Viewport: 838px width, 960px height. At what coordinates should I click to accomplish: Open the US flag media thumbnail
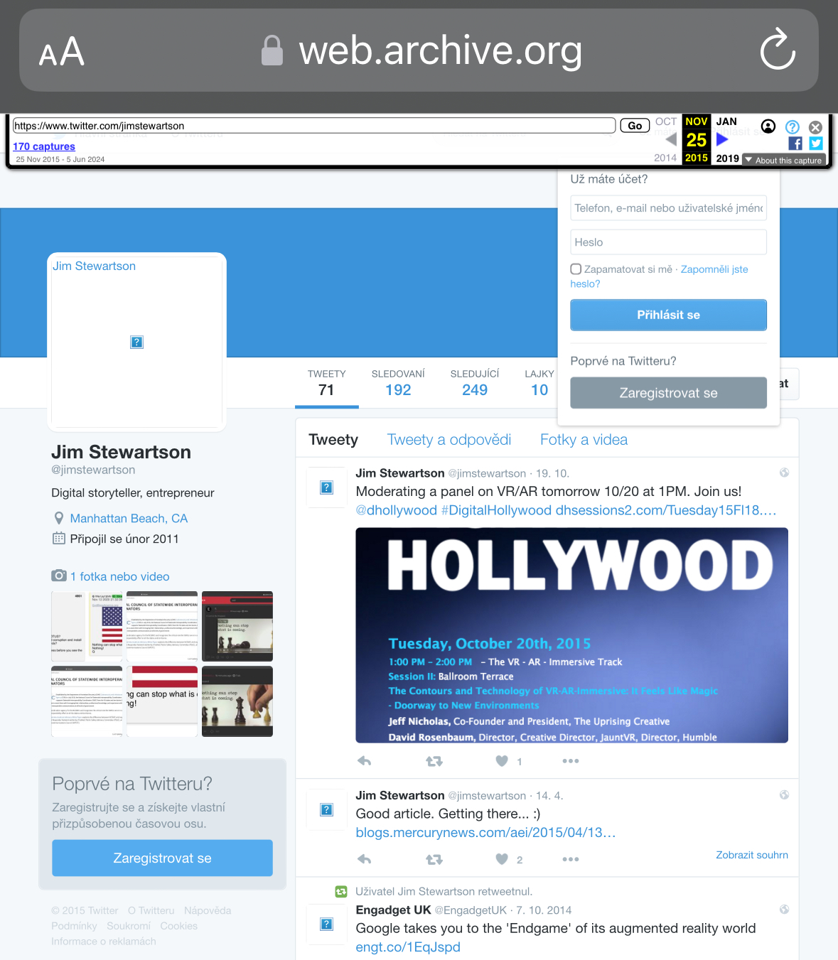pyautogui.click(x=87, y=626)
